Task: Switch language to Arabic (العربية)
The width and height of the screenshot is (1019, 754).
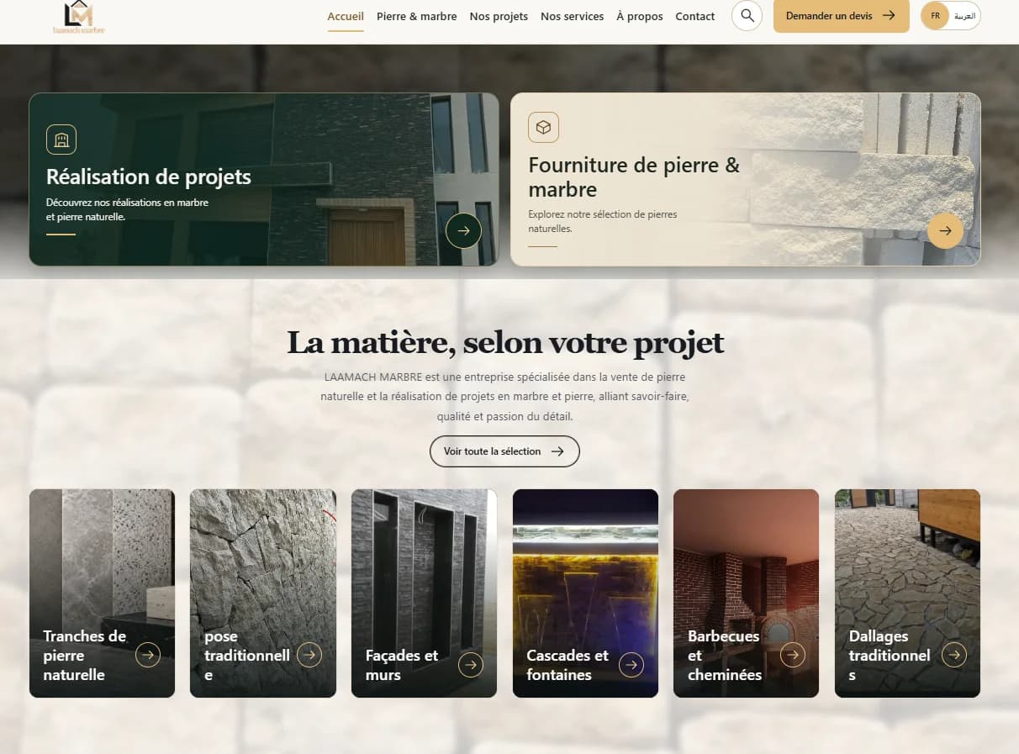Action: point(964,16)
